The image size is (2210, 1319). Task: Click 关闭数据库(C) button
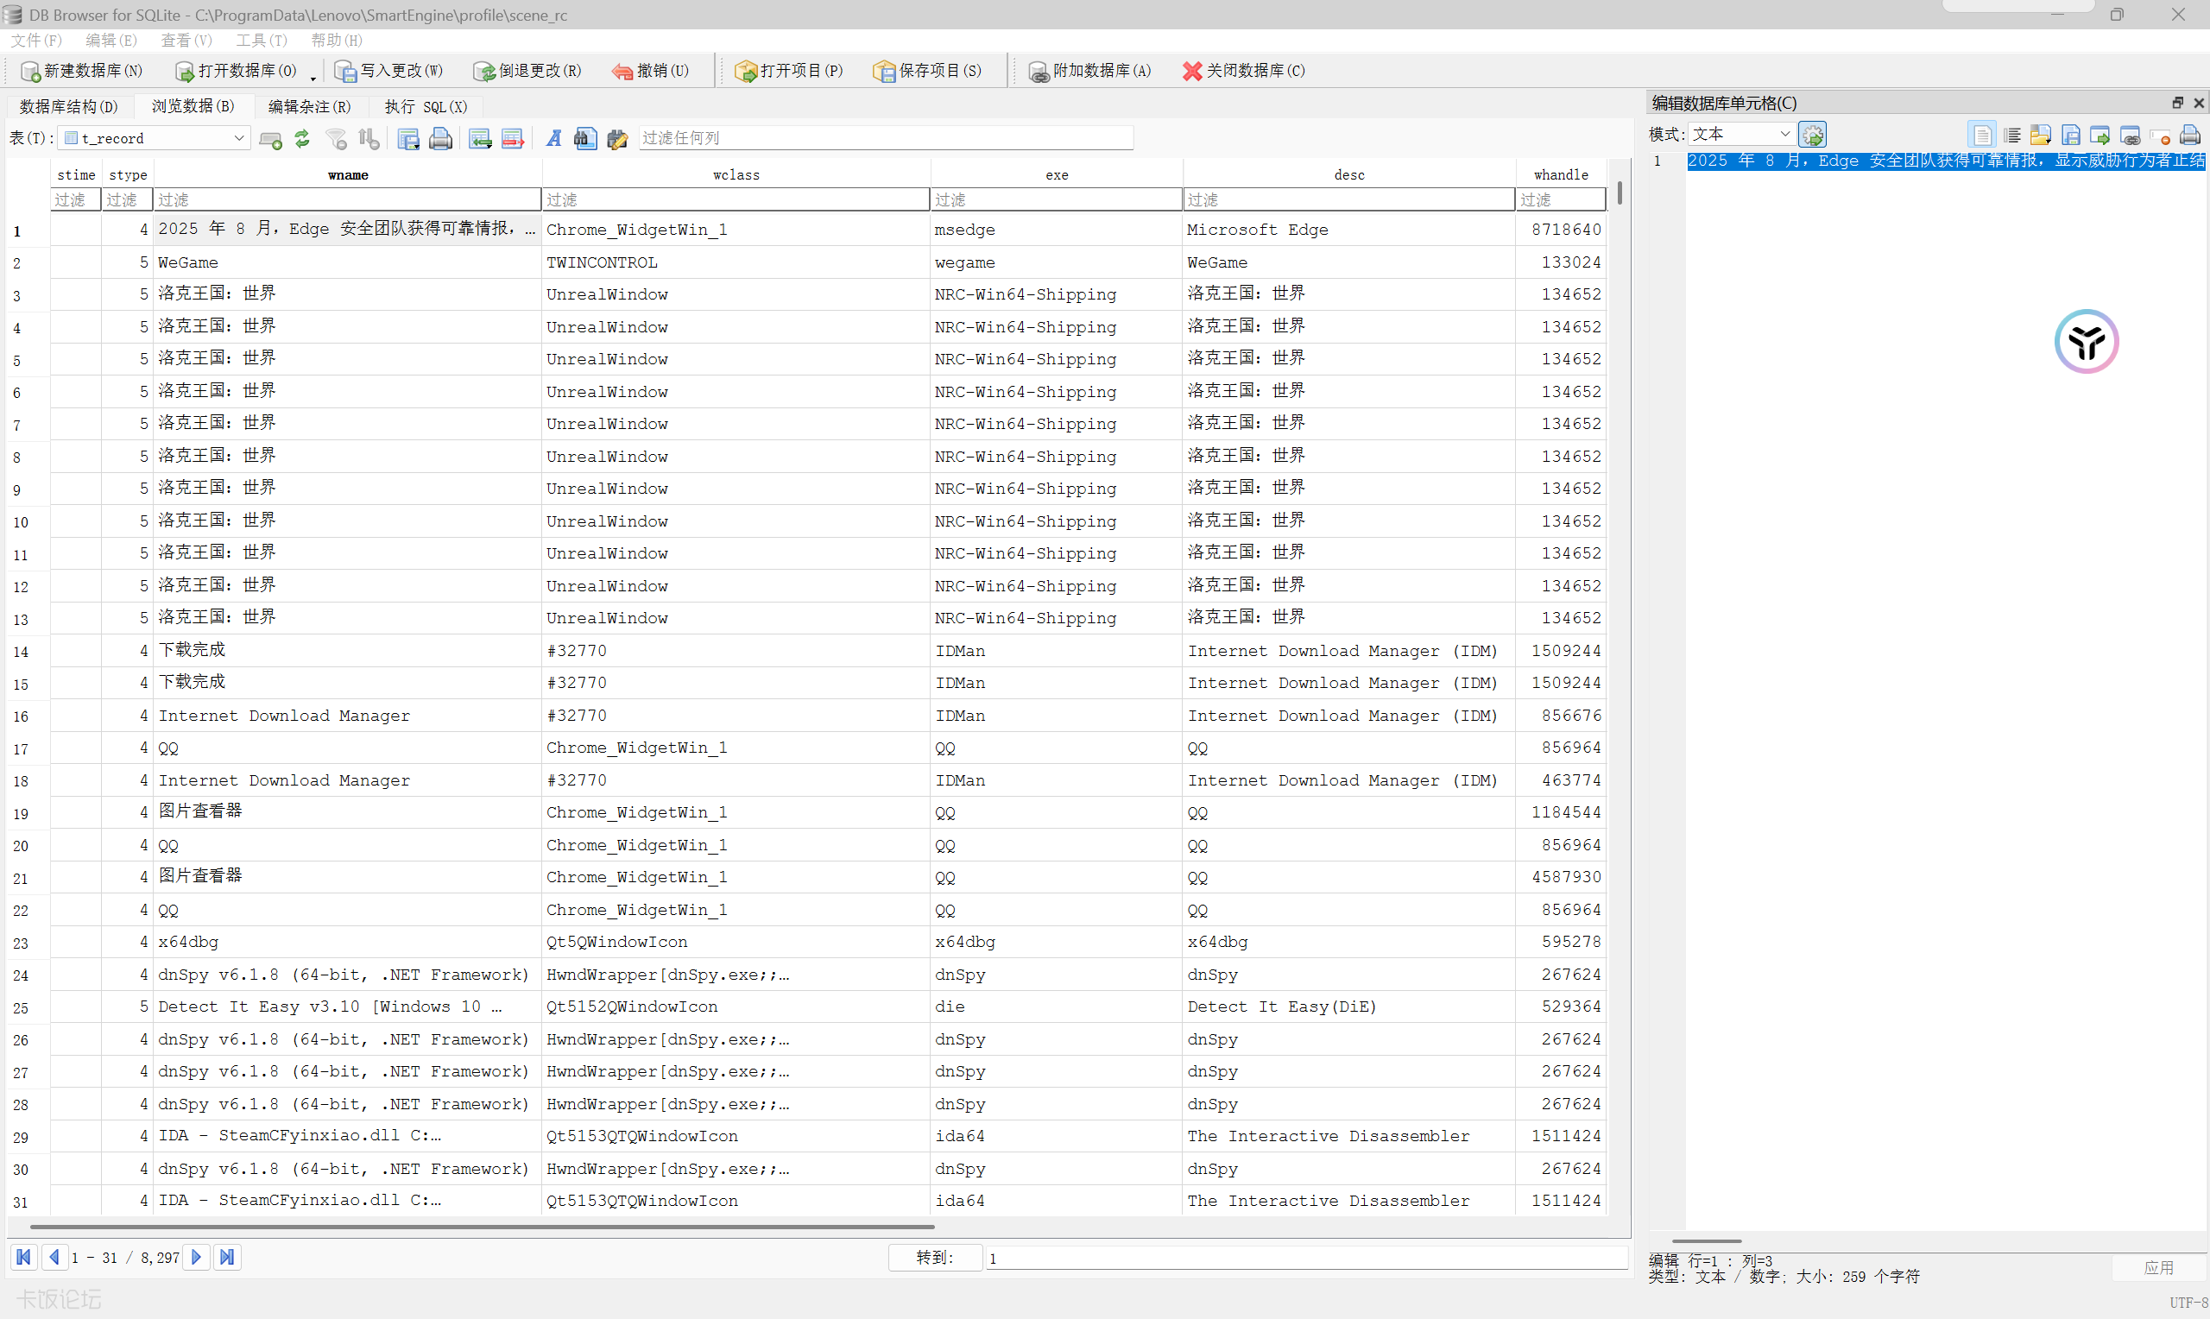tap(1244, 71)
